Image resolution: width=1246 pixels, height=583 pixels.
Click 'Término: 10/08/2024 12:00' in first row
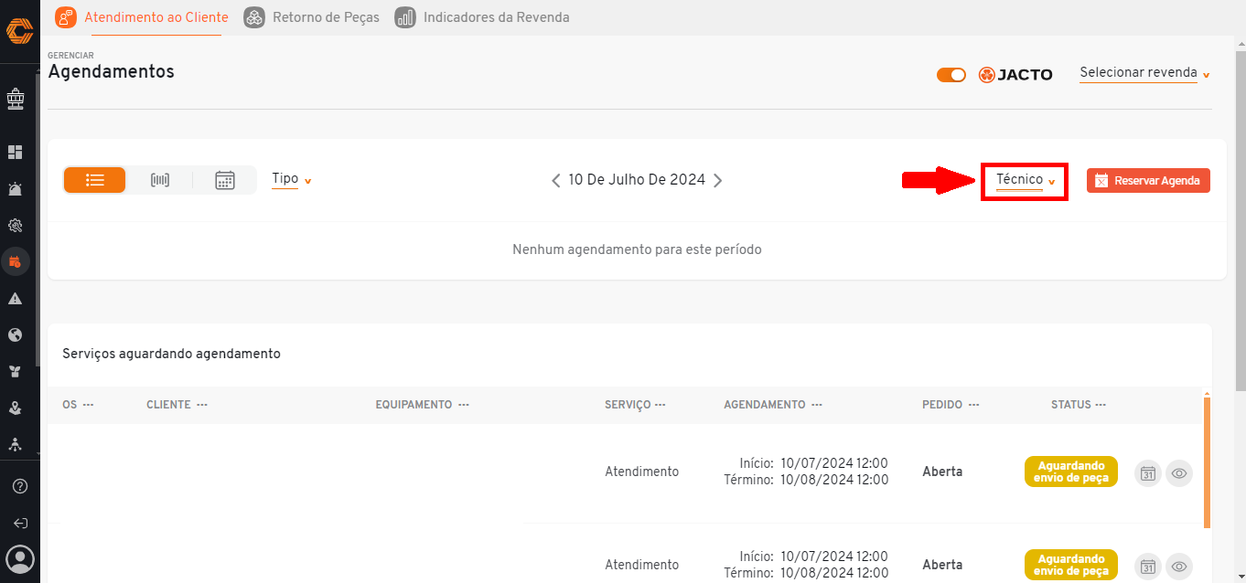pyautogui.click(x=806, y=480)
